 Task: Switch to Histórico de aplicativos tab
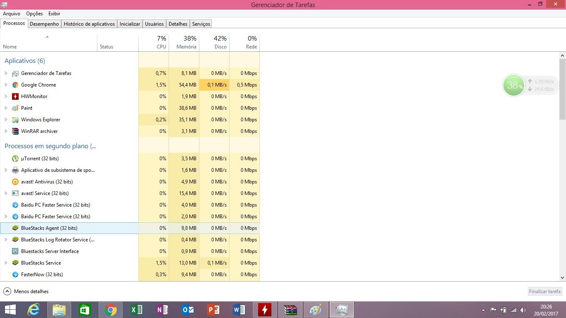[89, 24]
